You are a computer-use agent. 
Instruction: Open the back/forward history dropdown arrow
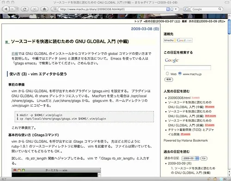pyautogui.click(x=17, y=9)
